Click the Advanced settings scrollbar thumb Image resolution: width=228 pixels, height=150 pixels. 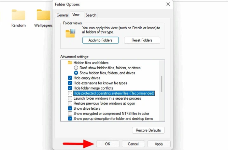point(162,84)
